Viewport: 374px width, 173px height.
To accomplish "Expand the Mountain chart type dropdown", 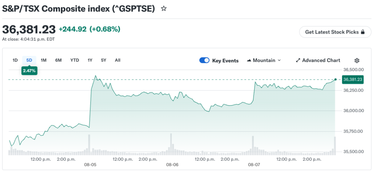I will pos(264,61).
